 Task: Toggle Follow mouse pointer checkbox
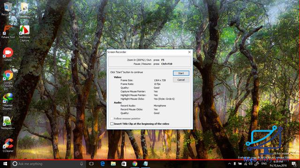click(112, 119)
